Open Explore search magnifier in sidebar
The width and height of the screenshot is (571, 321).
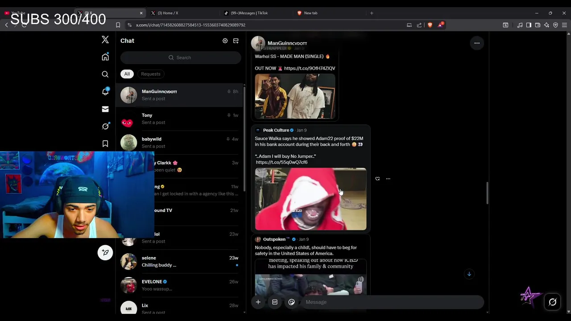[x=105, y=74]
